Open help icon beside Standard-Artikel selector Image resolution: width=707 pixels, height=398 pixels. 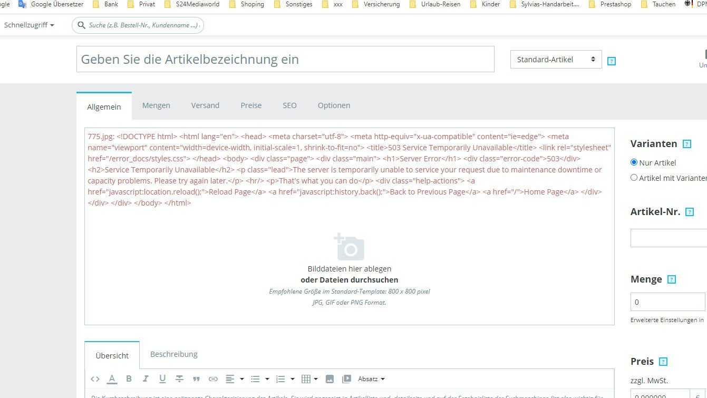pos(612,61)
